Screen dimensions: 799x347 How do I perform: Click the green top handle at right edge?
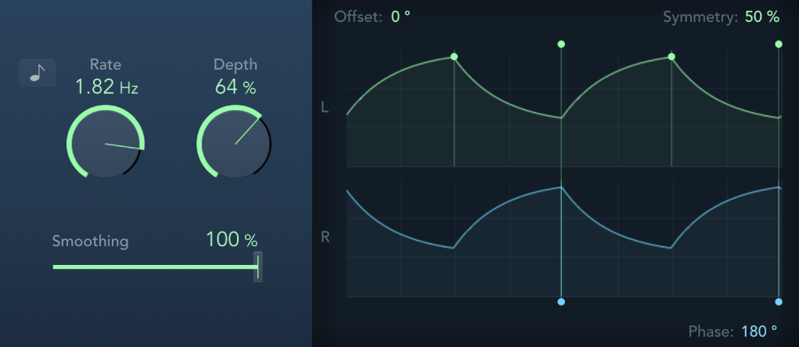[x=779, y=45]
